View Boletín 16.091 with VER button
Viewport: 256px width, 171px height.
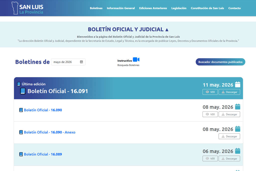210,92
